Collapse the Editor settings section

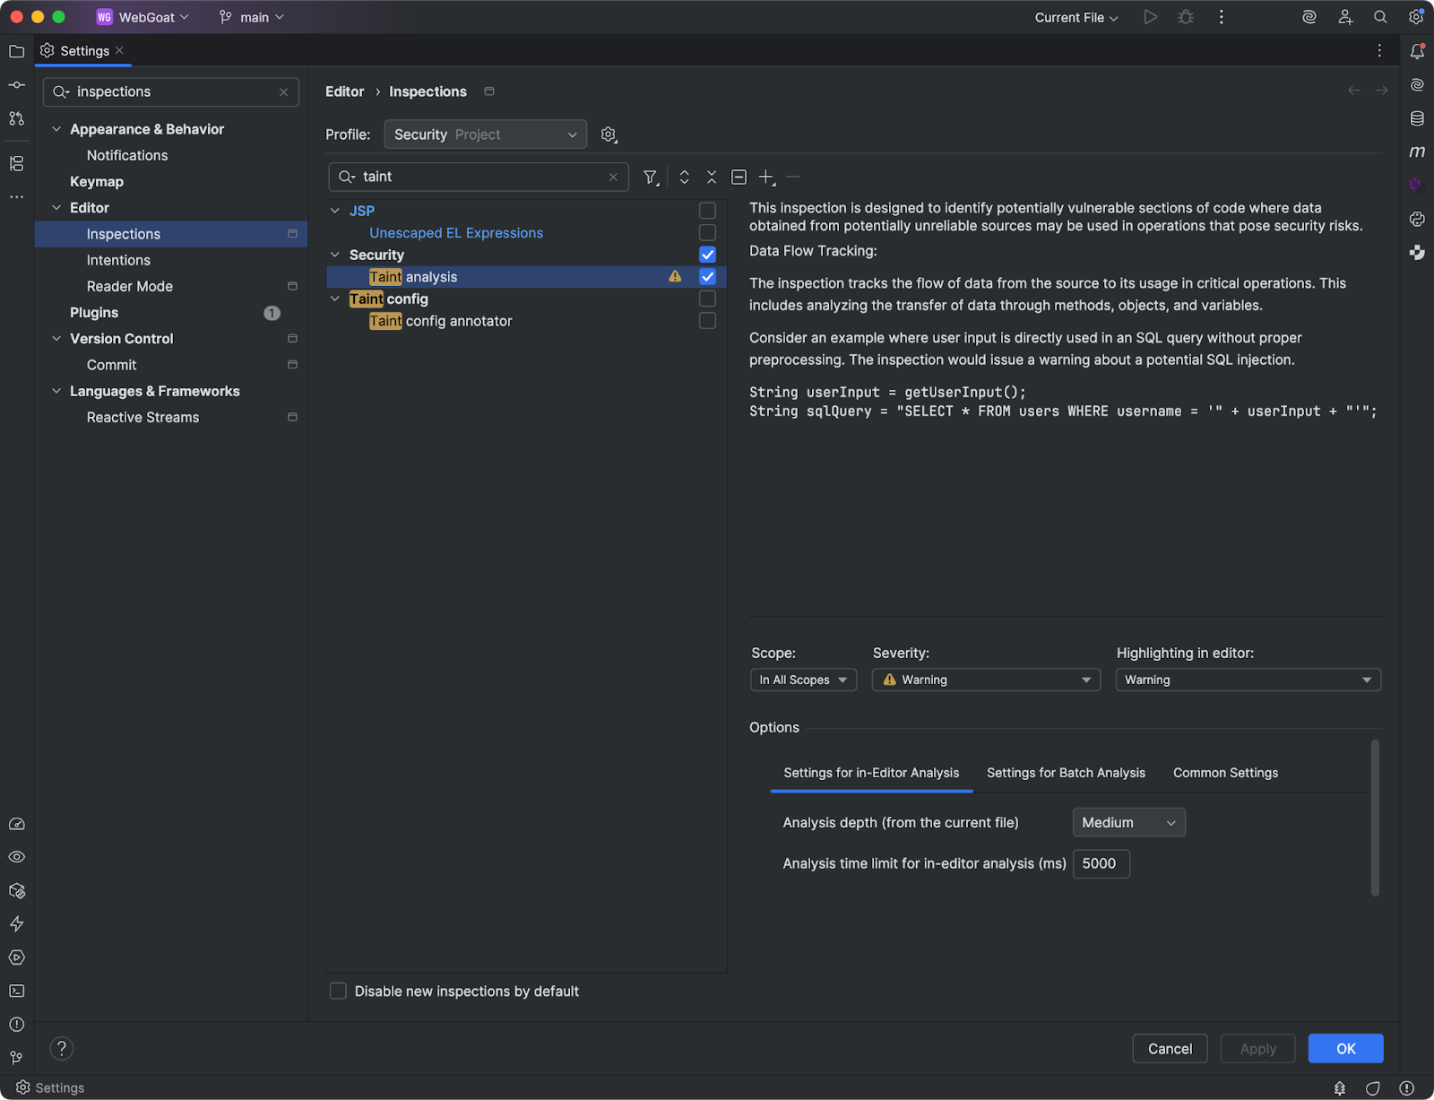pos(56,207)
